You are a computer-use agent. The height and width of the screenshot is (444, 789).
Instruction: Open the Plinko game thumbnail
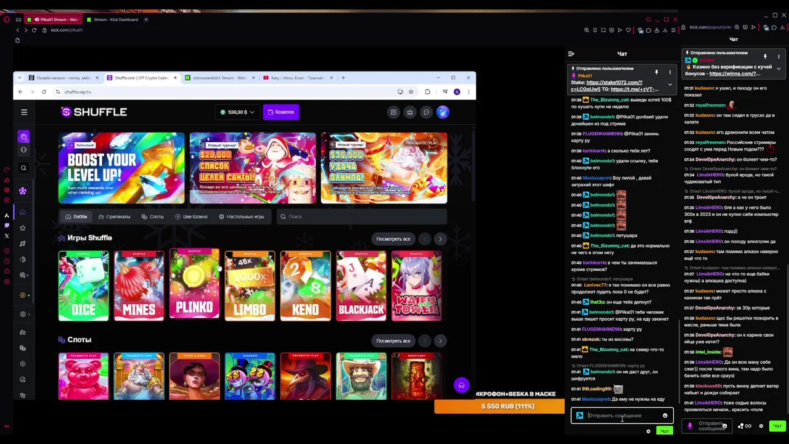click(194, 284)
